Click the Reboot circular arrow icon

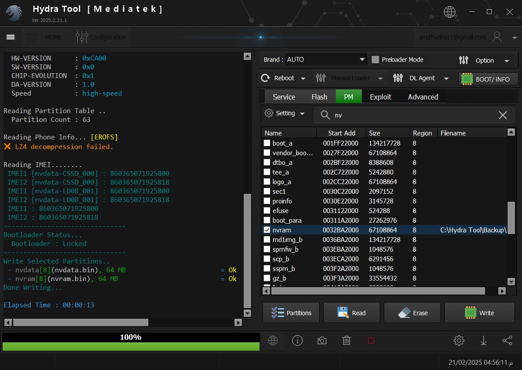(x=265, y=78)
